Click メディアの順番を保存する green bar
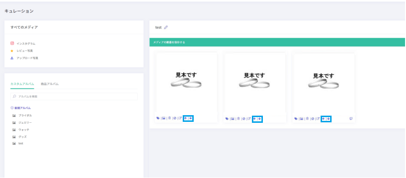 point(278,42)
